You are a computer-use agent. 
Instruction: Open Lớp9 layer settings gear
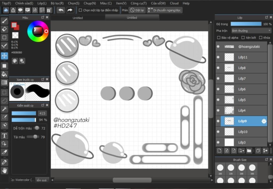(x=264, y=121)
